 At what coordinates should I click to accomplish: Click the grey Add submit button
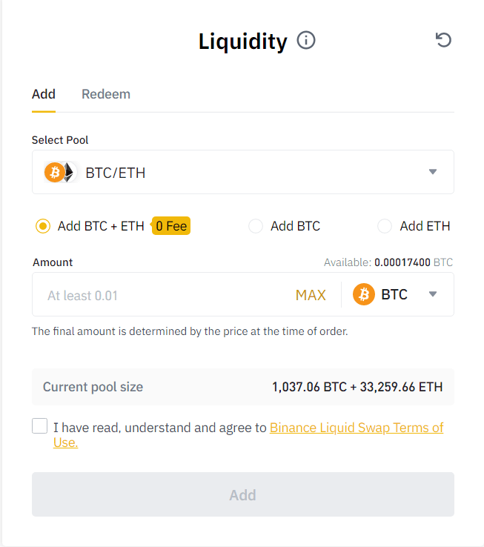[x=243, y=494]
